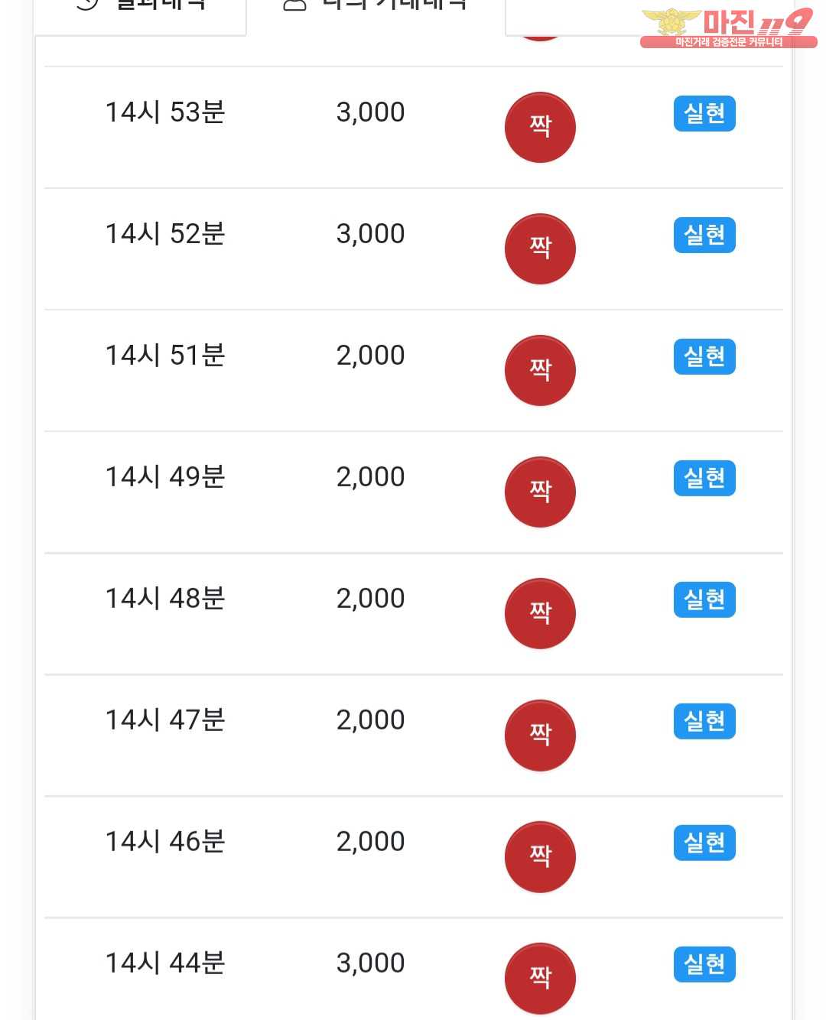Click the red 짝 circle for 14시 51분
Viewport: 826px width, 1020px height.
click(540, 370)
